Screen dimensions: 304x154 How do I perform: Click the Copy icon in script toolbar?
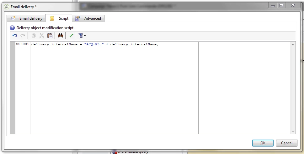34,36
